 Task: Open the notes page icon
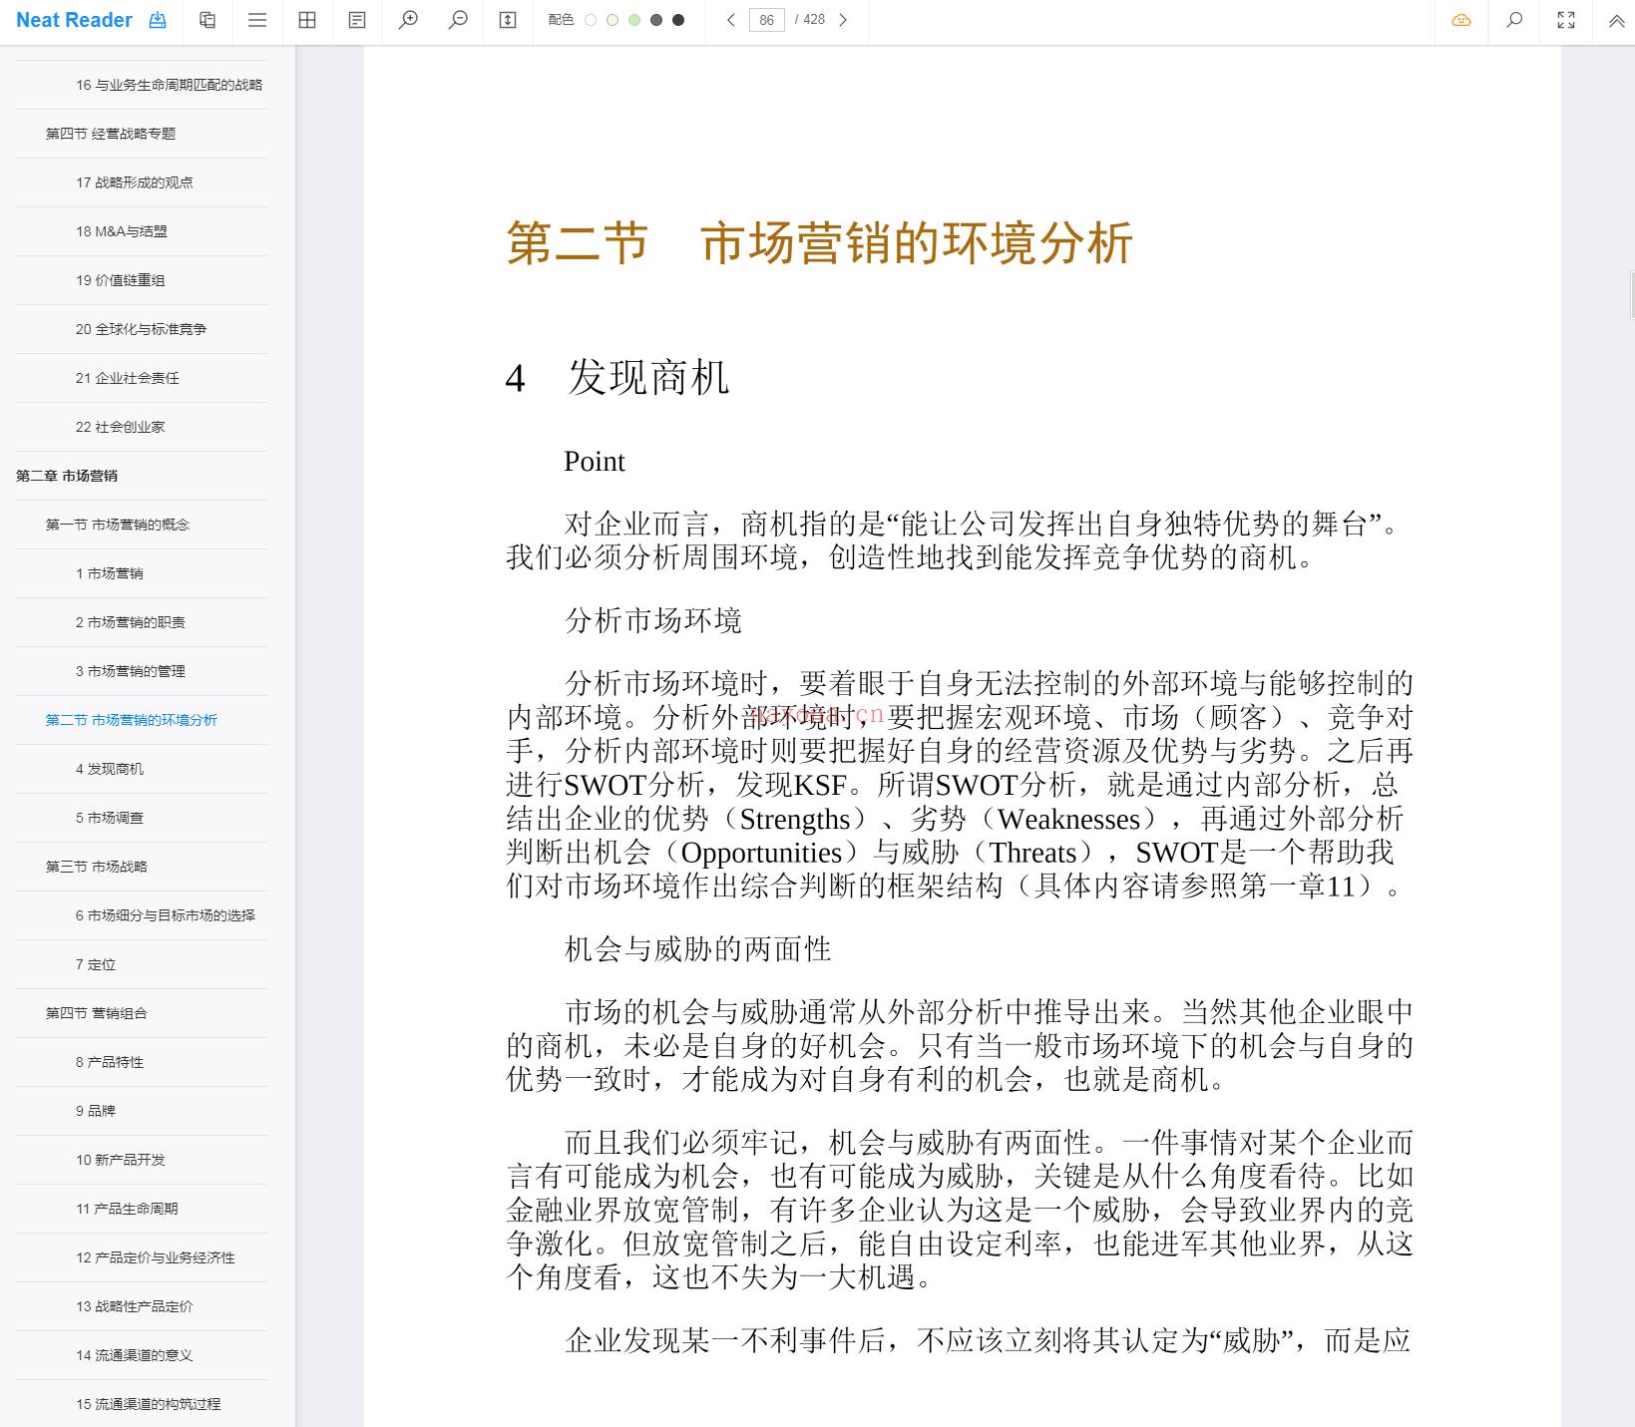[x=357, y=20]
